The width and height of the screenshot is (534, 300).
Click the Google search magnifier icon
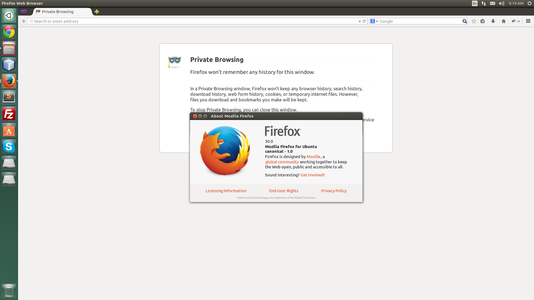(x=465, y=21)
